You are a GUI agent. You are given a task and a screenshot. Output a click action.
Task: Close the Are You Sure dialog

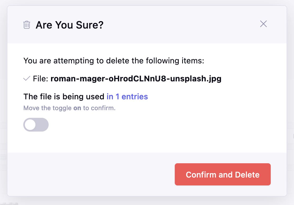pyautogui.click(x=263, y=24)
